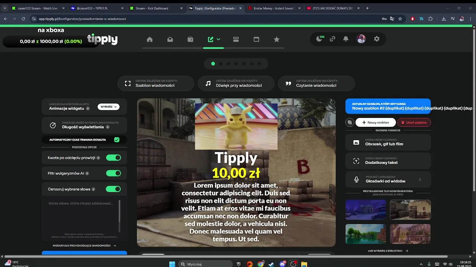Open a new browser tab
476x267 pixels.
click(367, 8)
